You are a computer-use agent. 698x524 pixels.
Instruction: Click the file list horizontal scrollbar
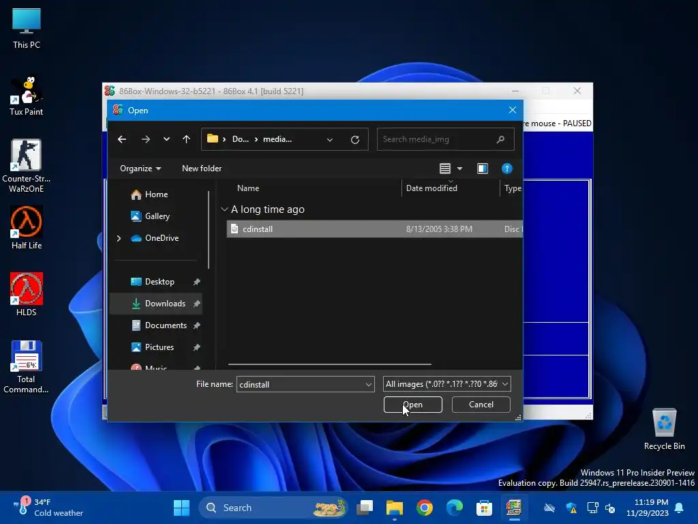(x=329, y=364)
